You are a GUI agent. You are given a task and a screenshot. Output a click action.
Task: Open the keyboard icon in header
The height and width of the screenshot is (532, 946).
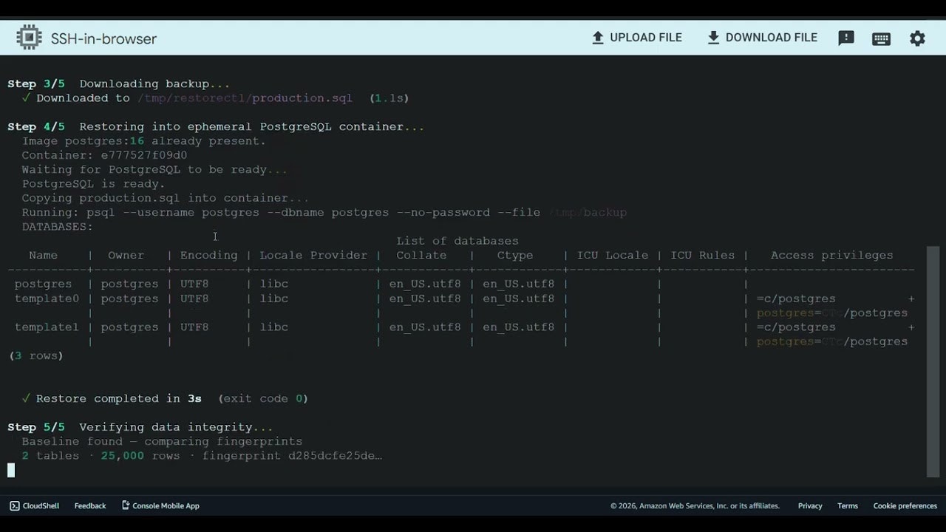[x=881, y=38]
